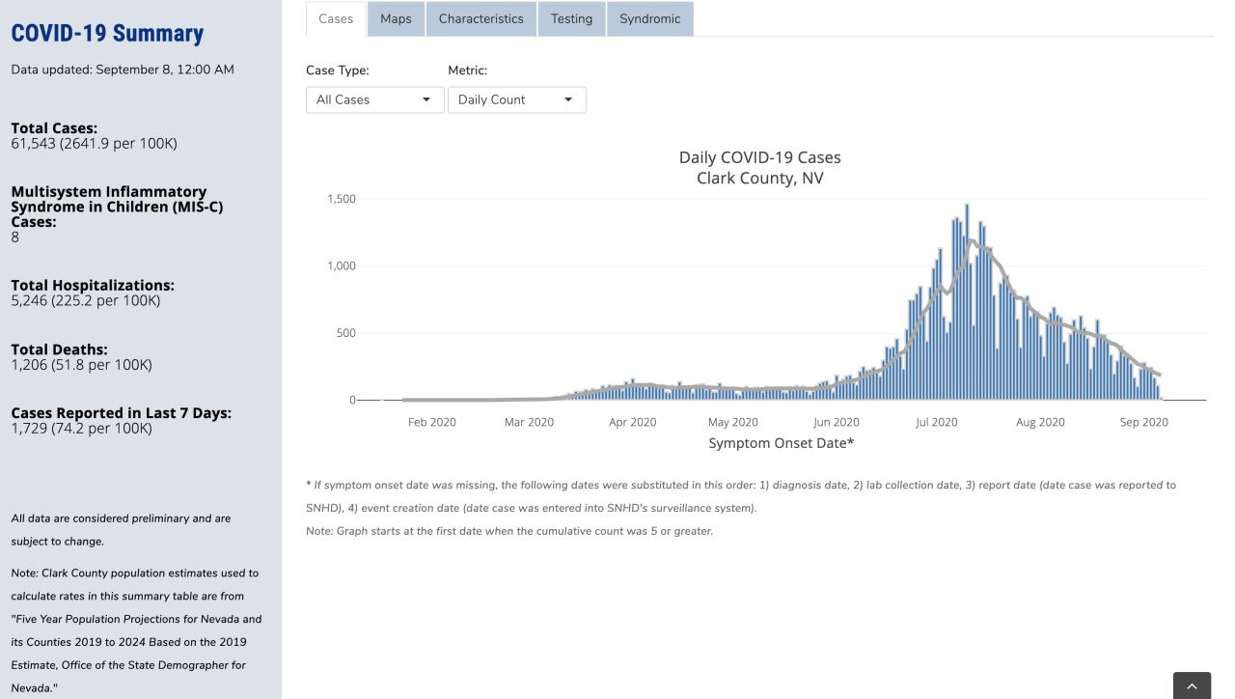This screenshot has width=1235, height=699.
Task: Open the Syndromic tab
Action: [x=650, y=19]
